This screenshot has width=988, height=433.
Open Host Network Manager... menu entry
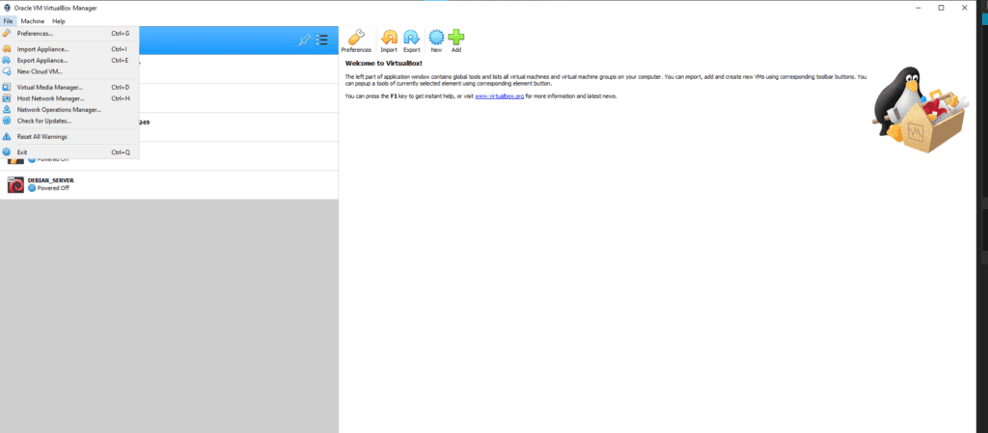tap(50, 98)
